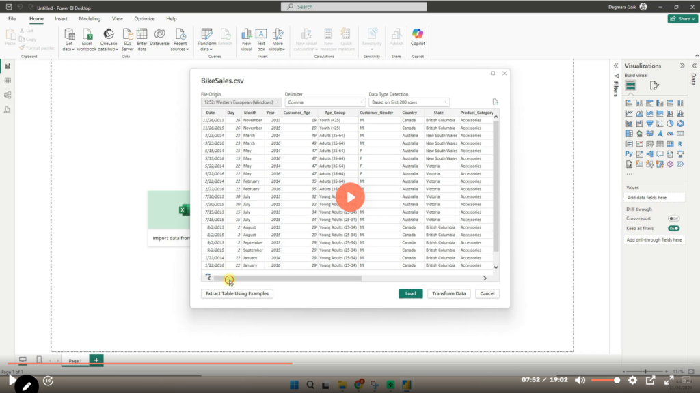Select the Pie chart visual
Image resolution: width=700 pixels, height=393 pixels.
[670, 123]
